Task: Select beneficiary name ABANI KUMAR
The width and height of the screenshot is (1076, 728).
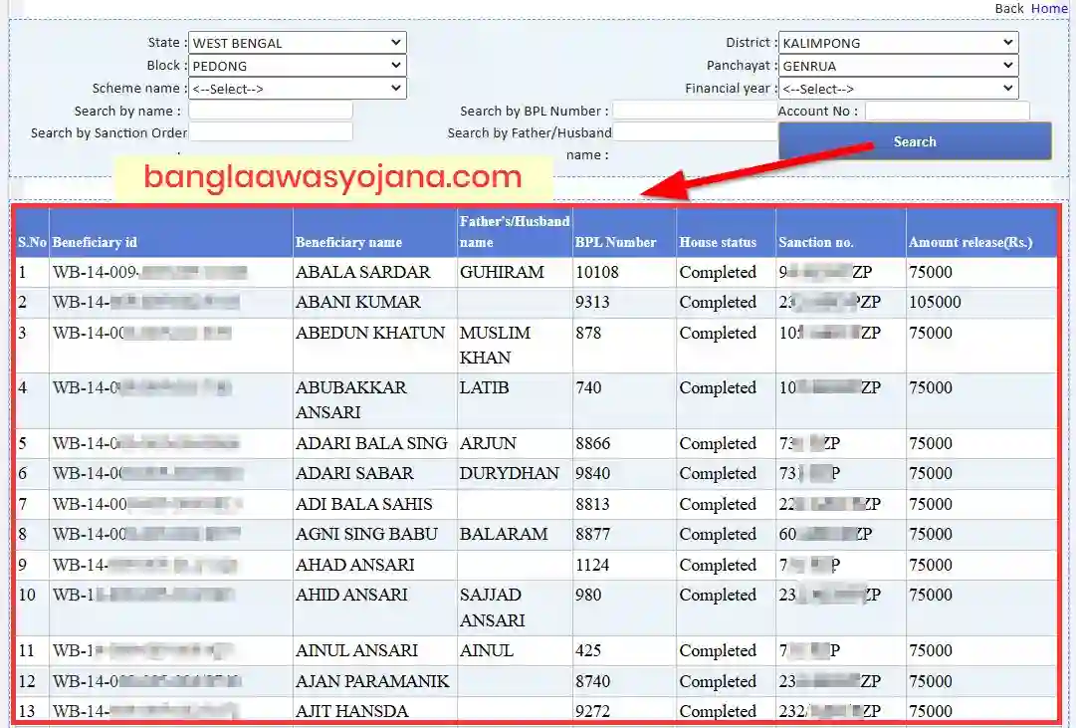Action: pyautogui.click(x=358, y=302)
